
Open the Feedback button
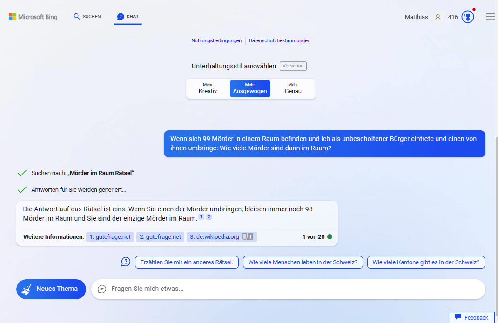coord(472,317)
